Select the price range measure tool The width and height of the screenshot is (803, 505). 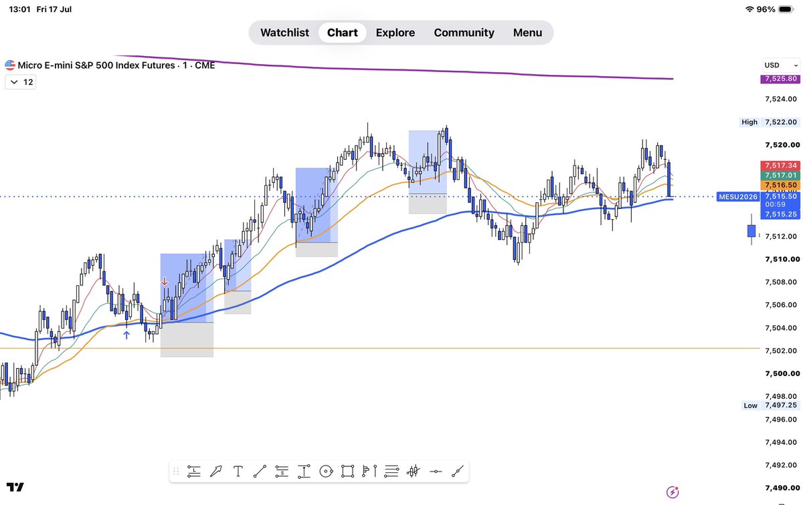(x=304, y=471)
